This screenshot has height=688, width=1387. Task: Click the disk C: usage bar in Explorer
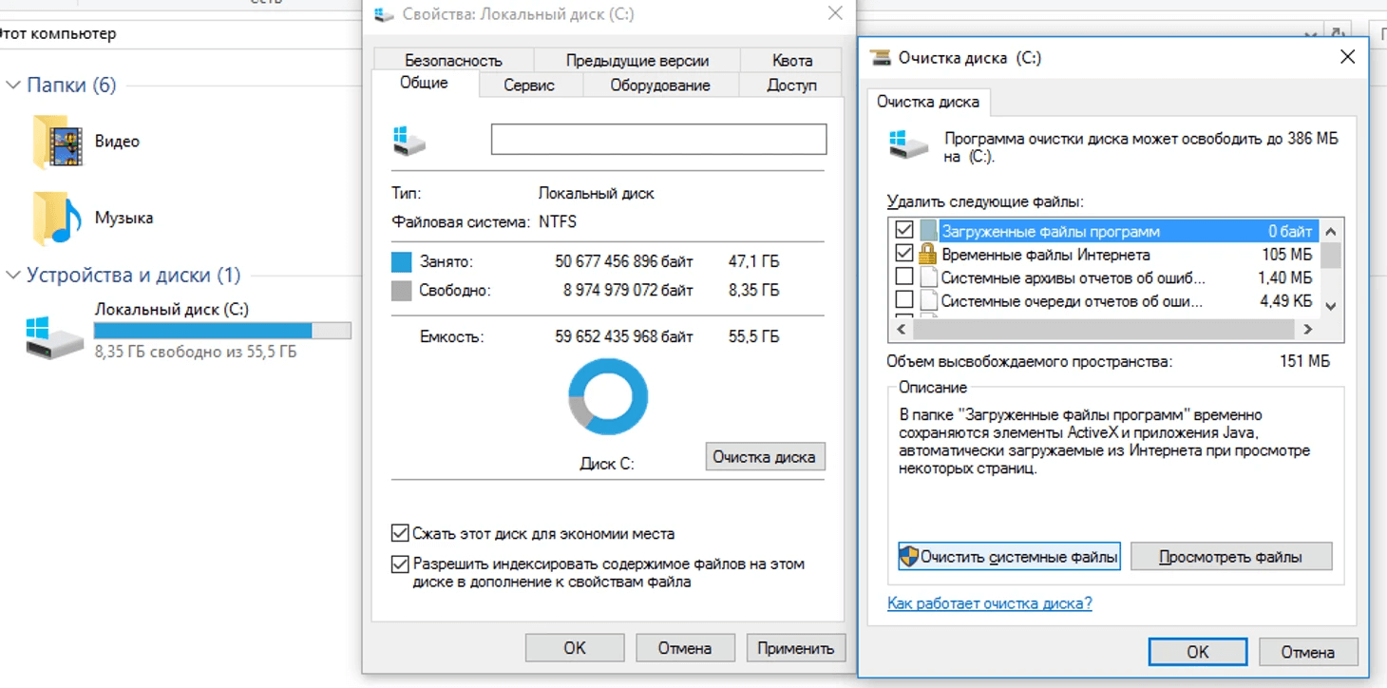222,330
